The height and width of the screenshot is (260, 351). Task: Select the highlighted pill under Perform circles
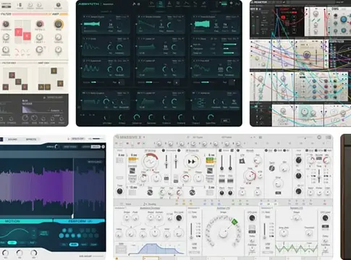click(74, 244)
